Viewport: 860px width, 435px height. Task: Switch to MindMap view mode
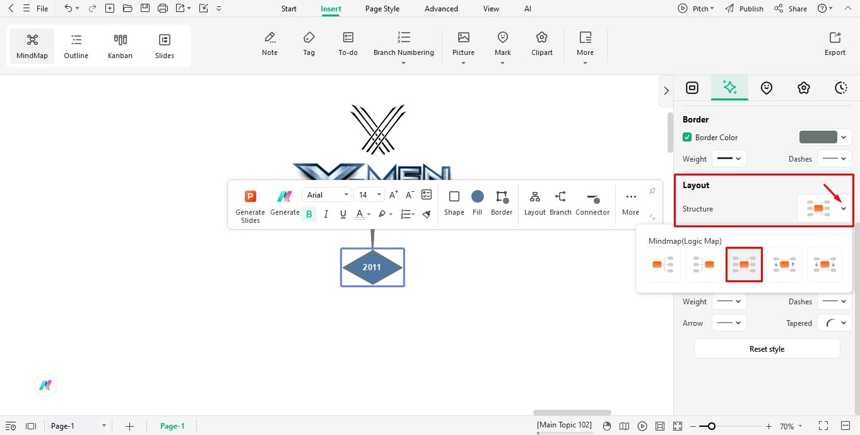[x=32, y=46]
